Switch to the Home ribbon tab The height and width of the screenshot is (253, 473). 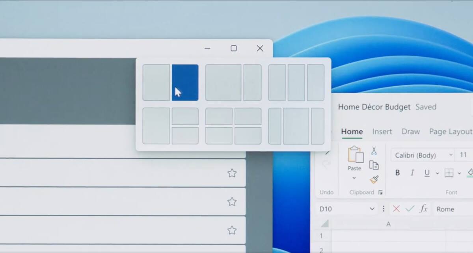tap(352, 132)
